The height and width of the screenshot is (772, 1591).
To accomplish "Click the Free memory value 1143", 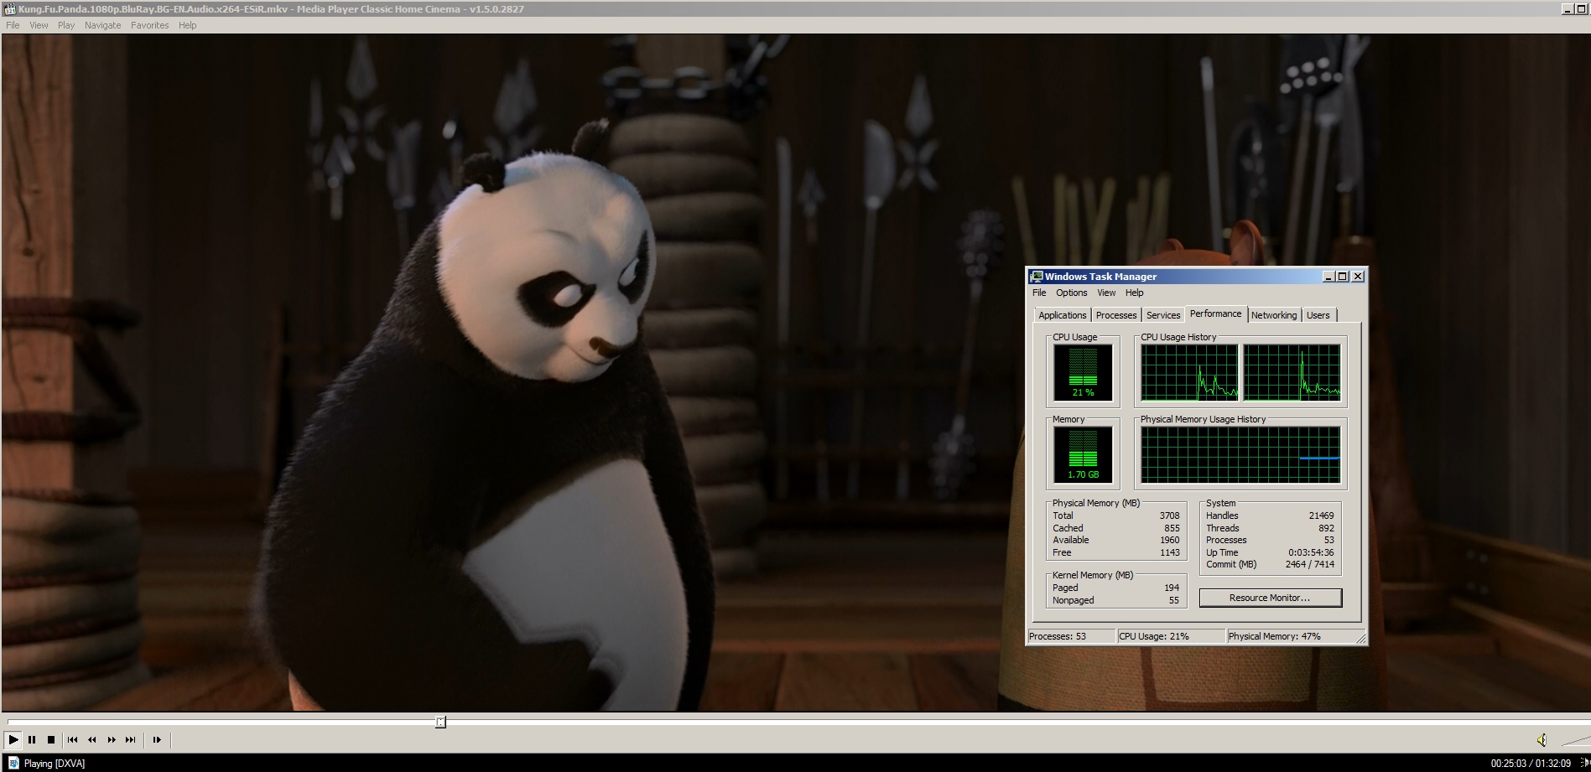I will [x=1169, y=552].
